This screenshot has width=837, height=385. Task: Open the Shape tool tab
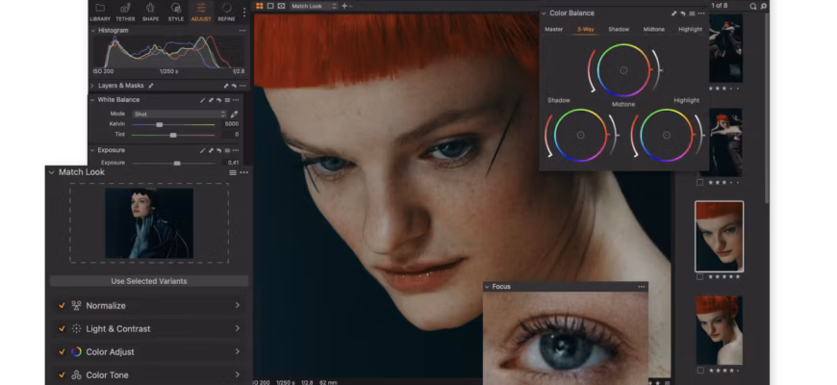pos(150,12)
